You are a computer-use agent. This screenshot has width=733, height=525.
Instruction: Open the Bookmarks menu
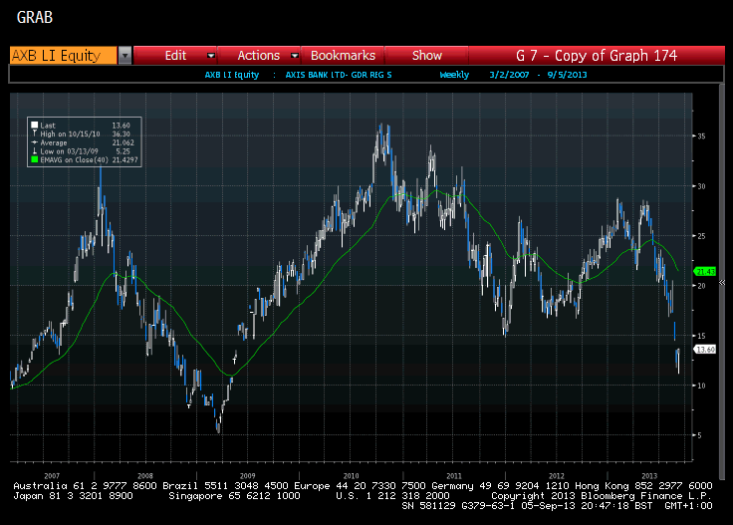343,56
